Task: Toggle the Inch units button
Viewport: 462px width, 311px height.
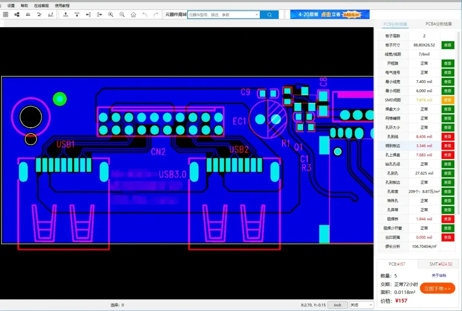Action: coord(337,305)
